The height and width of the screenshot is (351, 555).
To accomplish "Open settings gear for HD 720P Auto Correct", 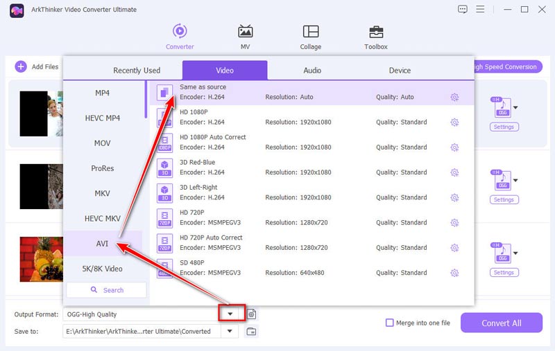I will click(x=454, y=248).
